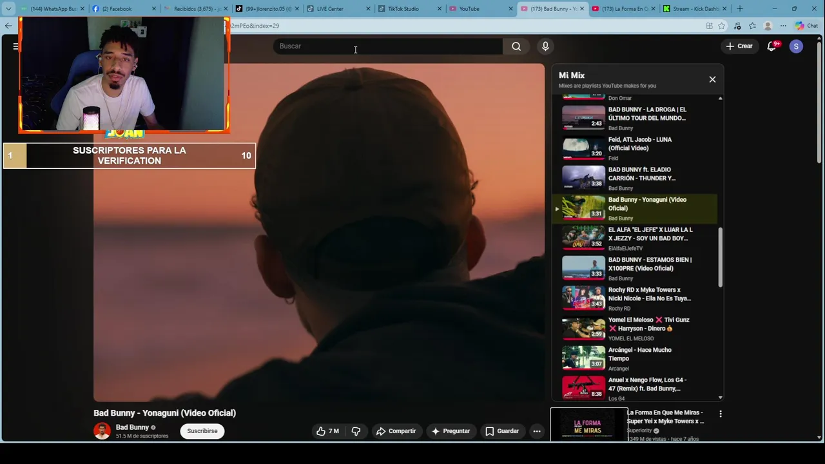Play Arcángel Hace Mucho Tiempo video
This screenshot has width=825, height=464.
coord(634,359)
